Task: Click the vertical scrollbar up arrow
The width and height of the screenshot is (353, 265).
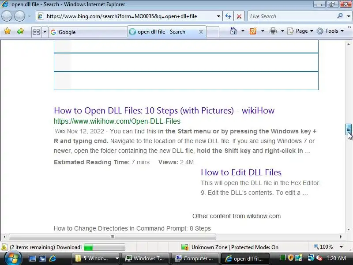Action: coord(349,44)
